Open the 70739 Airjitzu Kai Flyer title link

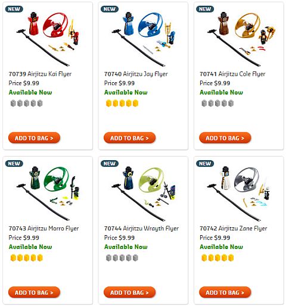pyautogui.click(x=40, y=74)
